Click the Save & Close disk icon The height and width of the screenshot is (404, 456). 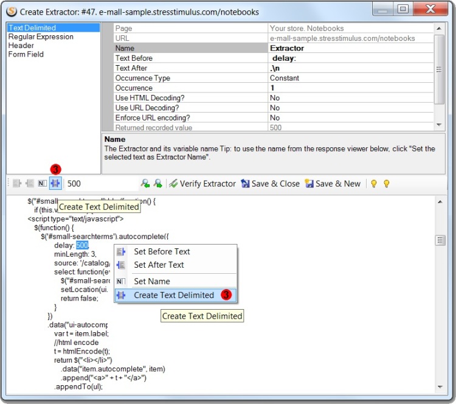coord(245,184)
